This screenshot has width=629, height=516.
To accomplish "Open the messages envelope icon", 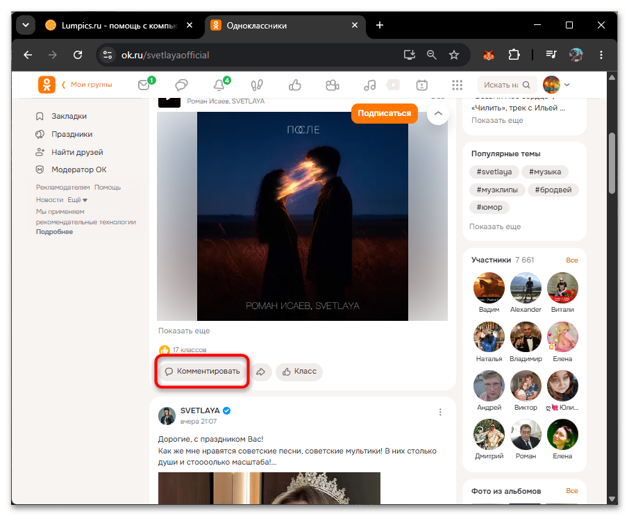I will click(x=144, y=85).
